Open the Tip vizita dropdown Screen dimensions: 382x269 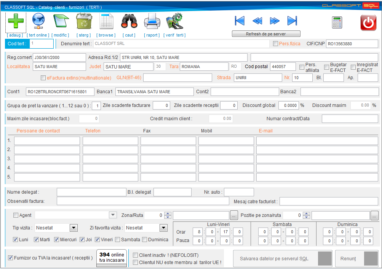coord(74,228)
